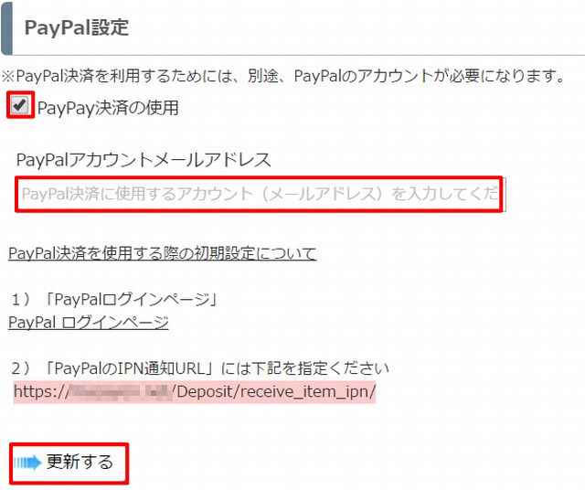This screenshot has height=490, width=585.
Task: Click the blue-gray accent bar beside PayPal設定
Action: (x=6, y=27)
